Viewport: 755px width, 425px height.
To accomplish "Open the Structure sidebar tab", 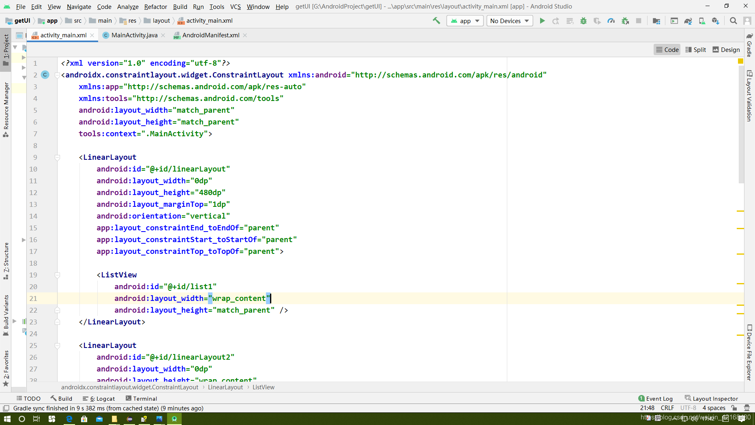I will click(x=6, y=261).
